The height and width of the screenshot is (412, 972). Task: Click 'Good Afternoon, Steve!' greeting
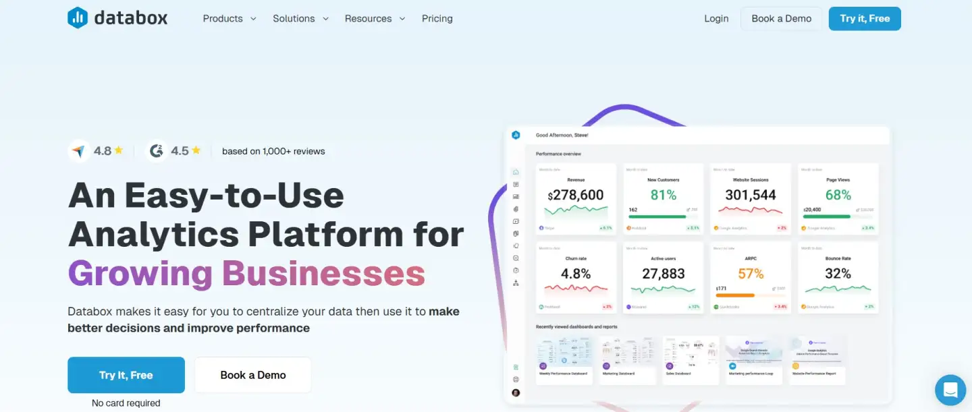pos(562,135)
